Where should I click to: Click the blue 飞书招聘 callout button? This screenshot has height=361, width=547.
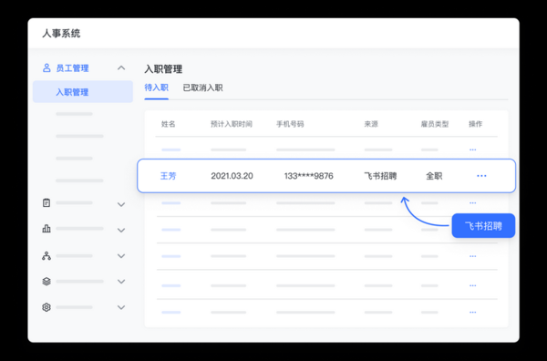(483, 226)
